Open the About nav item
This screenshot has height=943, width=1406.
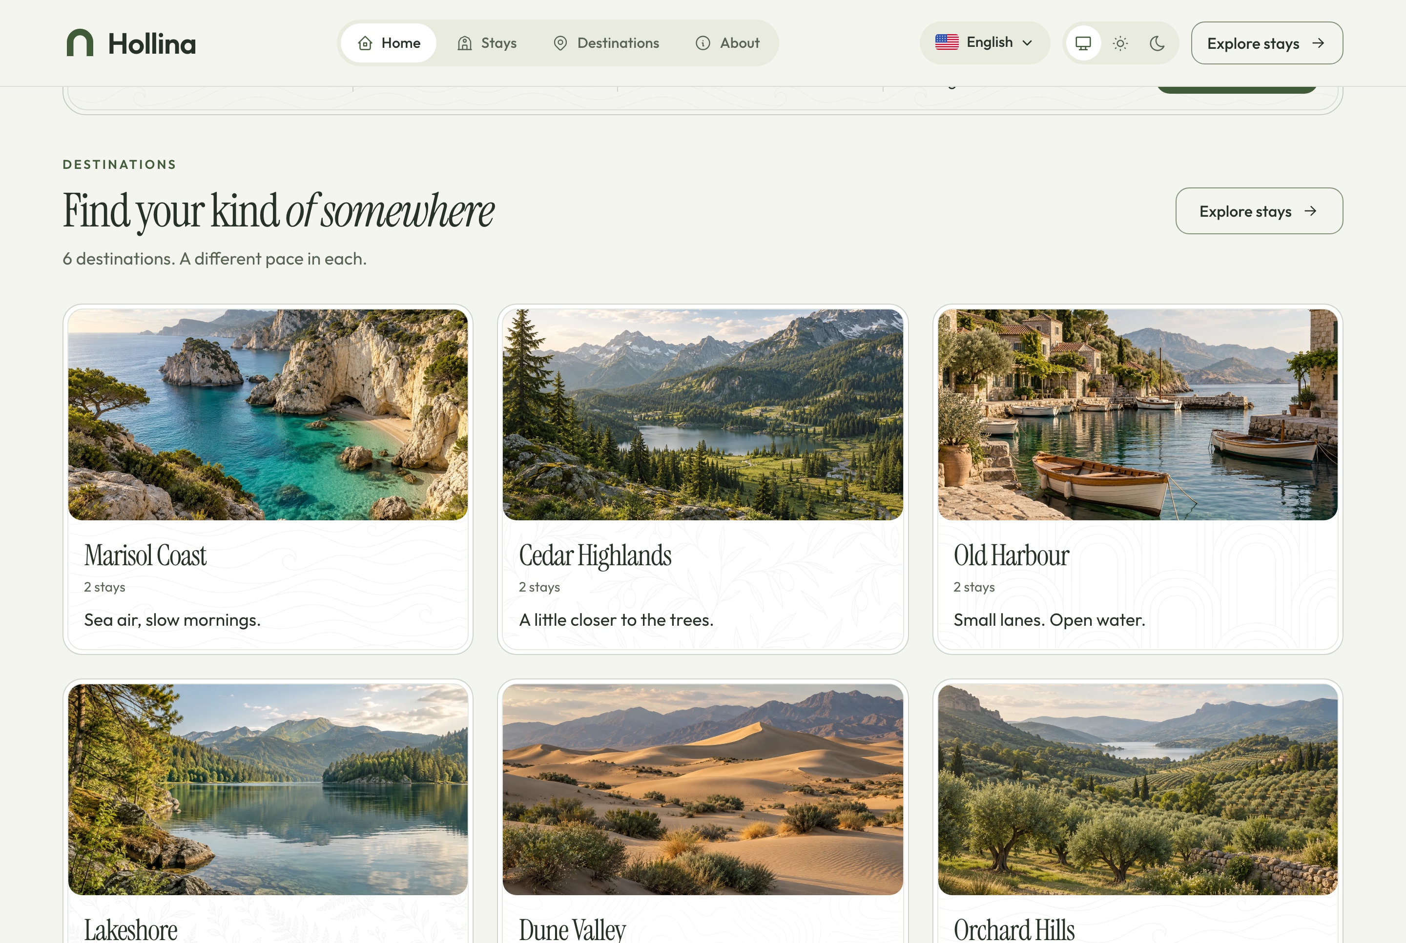[727, 42]
